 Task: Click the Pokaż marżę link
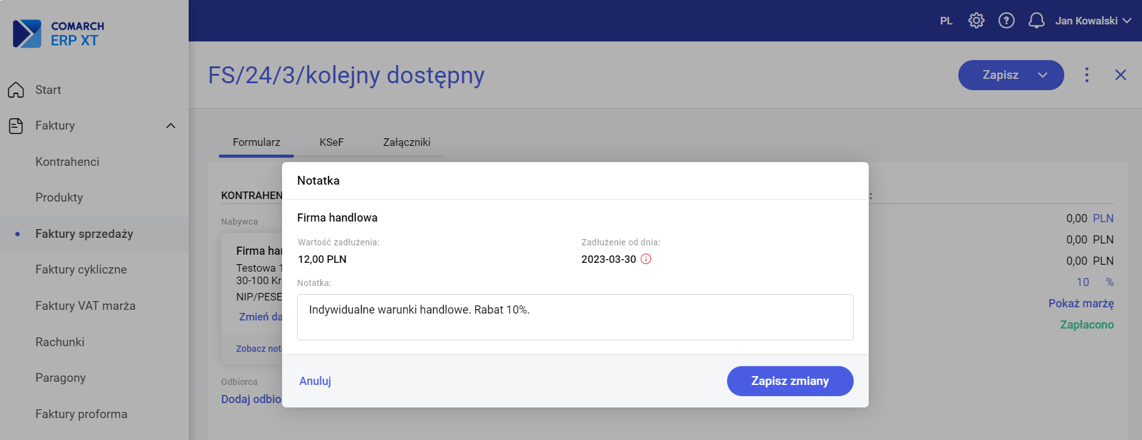click(x=1081, y=304)
